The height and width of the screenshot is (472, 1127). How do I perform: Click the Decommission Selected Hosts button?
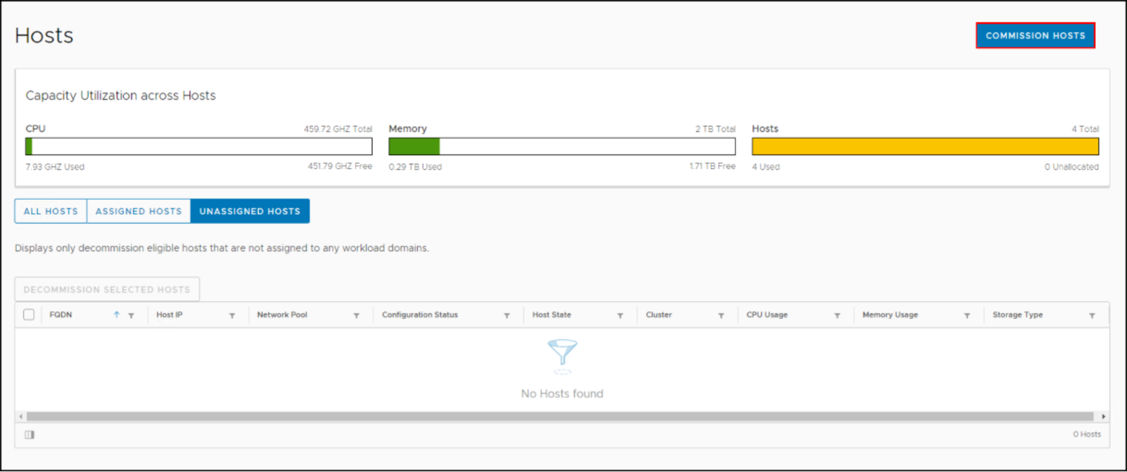tap(107, 289)
